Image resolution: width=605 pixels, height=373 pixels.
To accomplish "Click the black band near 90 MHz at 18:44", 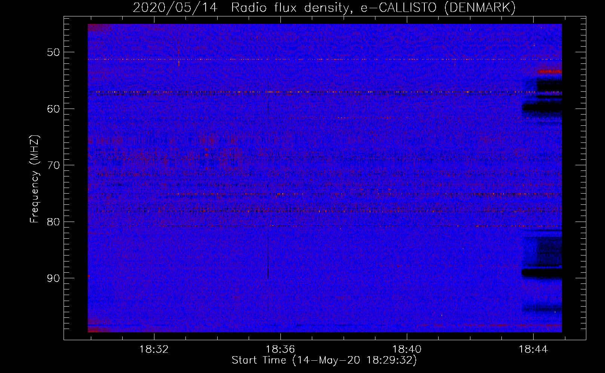I will click(542, 273).
